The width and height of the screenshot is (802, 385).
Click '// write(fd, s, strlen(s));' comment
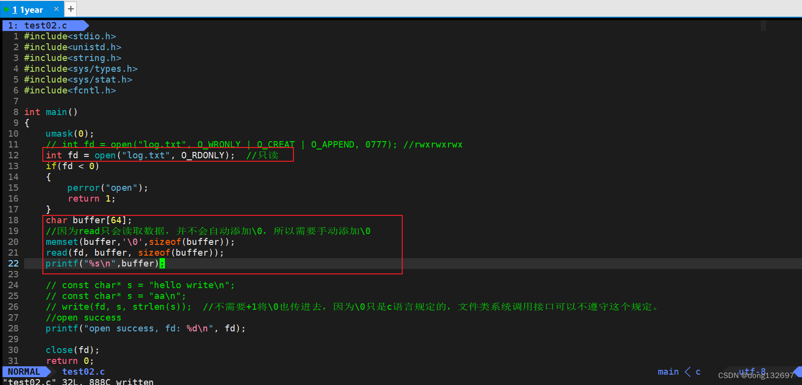coord(119,307)
